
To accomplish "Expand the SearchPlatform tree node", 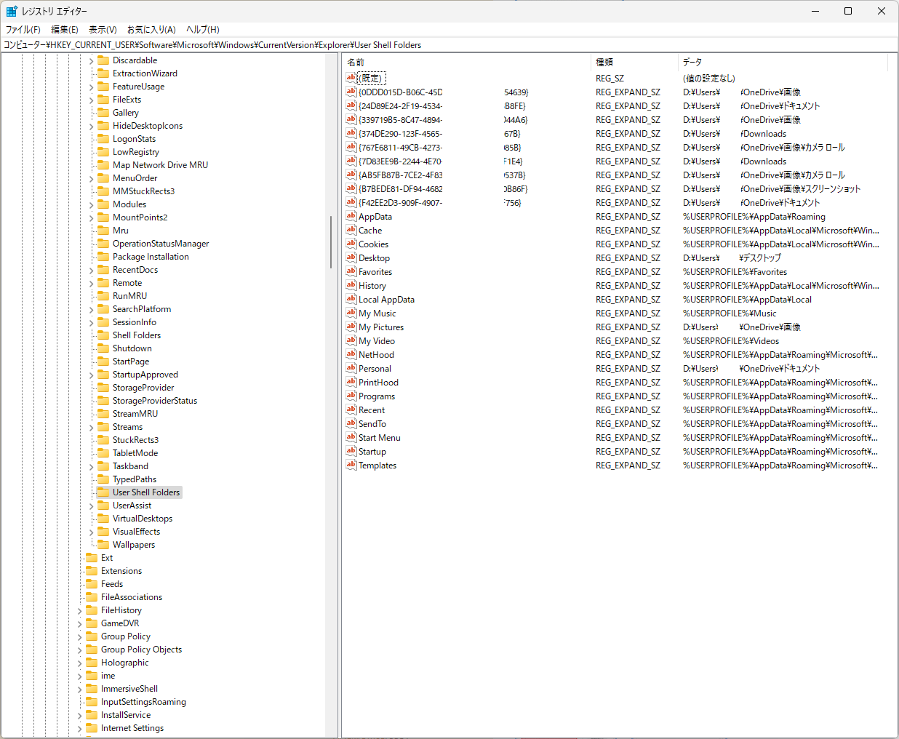I will click(x=92, y=309).
